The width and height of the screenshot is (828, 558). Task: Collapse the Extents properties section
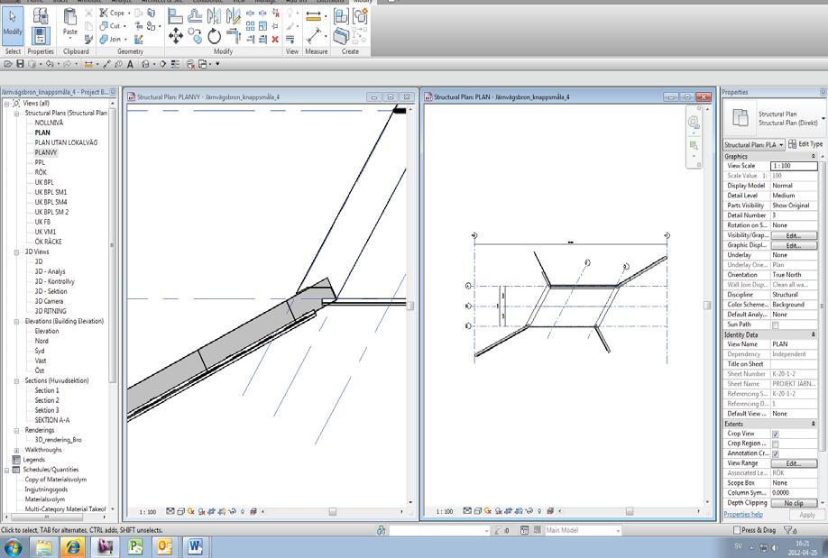(x=814, y=424)
